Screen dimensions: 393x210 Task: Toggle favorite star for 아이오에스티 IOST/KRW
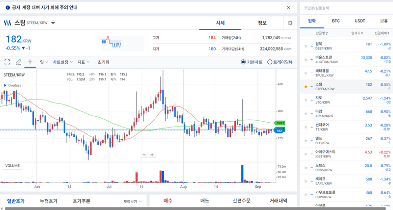(306, 154)
